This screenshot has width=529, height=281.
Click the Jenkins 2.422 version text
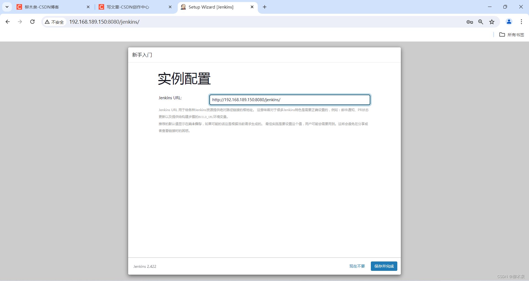point(145,266)
